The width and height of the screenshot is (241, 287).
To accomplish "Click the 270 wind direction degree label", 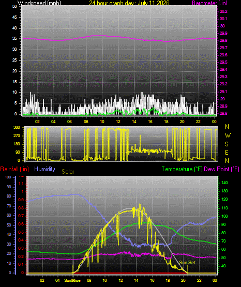I will 17,136.
